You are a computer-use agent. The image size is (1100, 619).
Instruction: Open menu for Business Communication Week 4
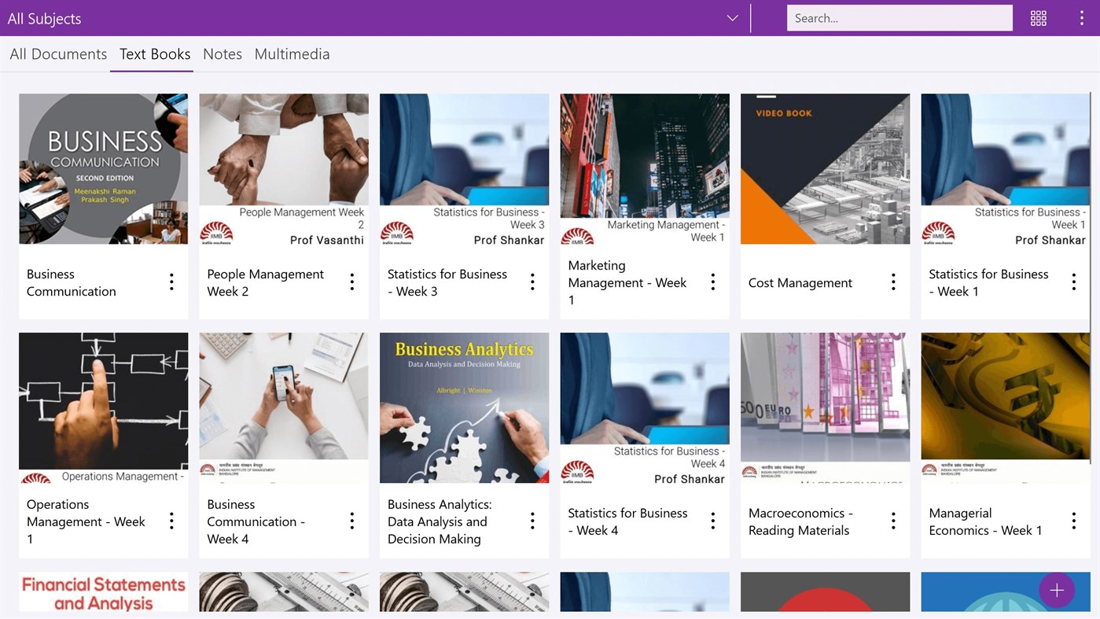pos(351,521)
